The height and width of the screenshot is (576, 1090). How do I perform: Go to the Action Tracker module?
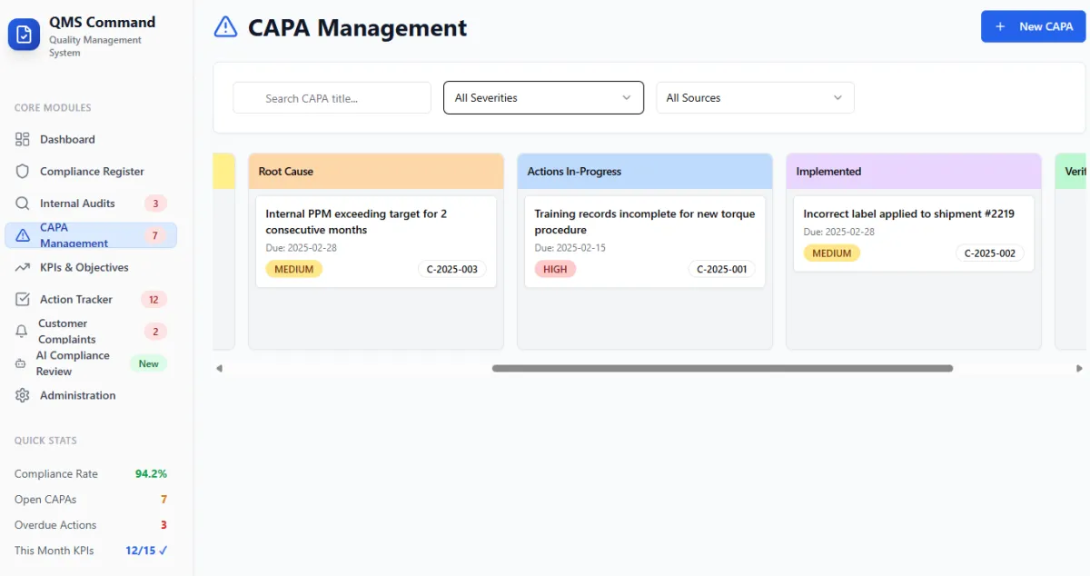[76, 300]
